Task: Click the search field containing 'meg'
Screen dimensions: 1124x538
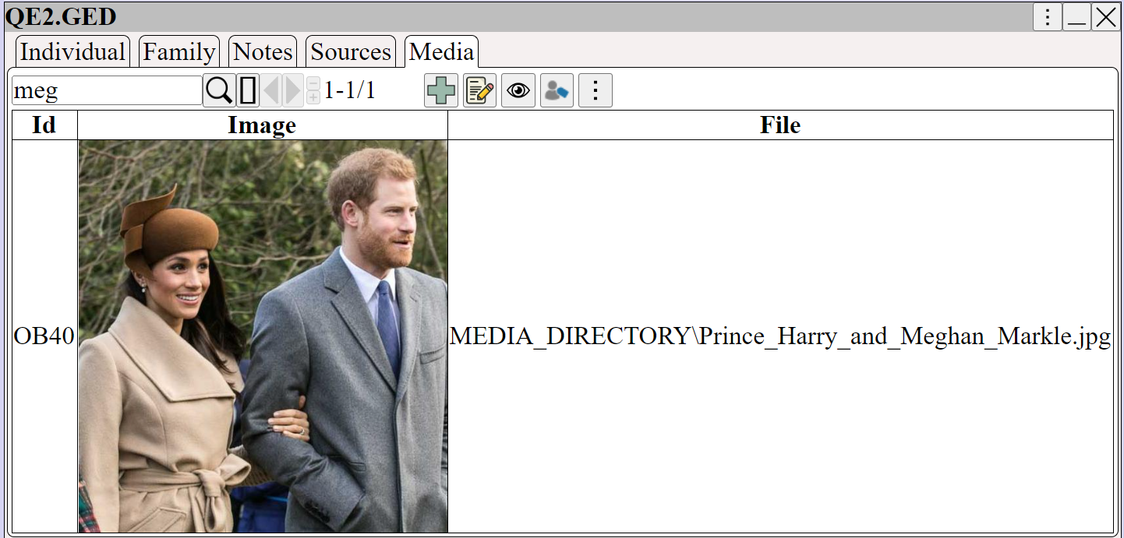Action: pos(107,90)
